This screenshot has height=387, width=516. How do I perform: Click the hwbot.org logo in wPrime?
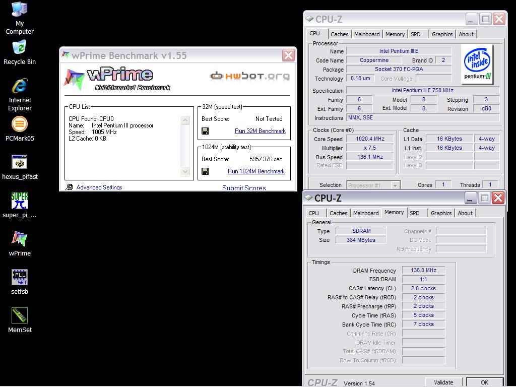click(x=250, y=76)
